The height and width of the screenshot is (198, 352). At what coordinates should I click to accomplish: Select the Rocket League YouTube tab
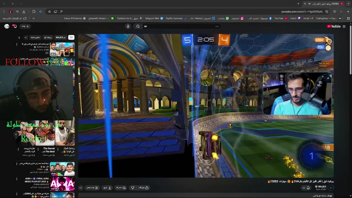click(x=323, y=4)
